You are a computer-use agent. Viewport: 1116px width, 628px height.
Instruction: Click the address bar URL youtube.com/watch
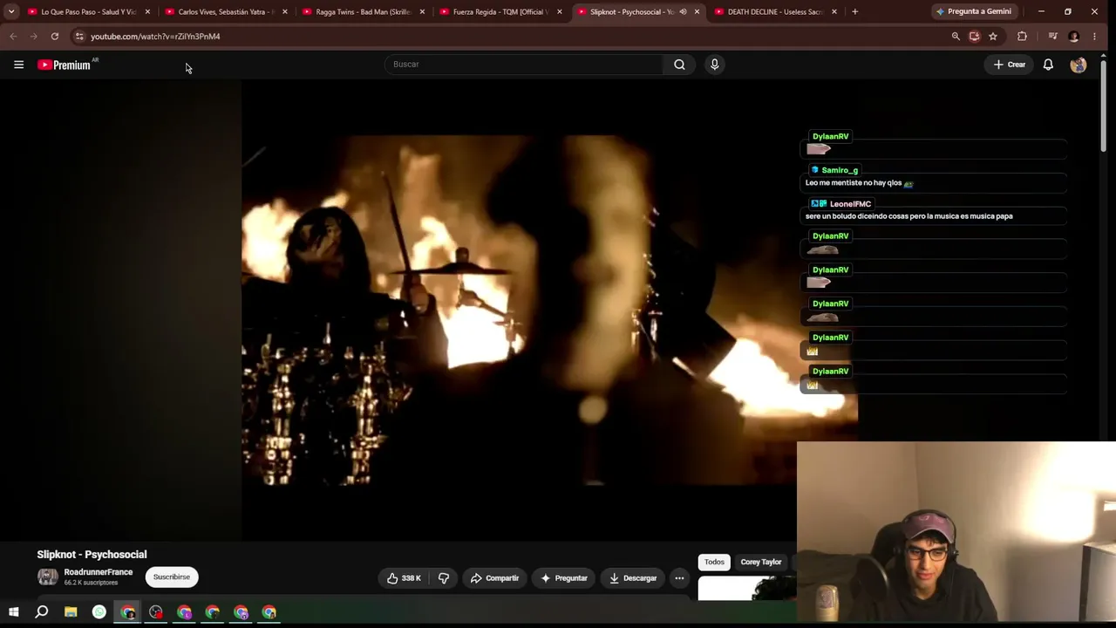(x=155, y=37)
